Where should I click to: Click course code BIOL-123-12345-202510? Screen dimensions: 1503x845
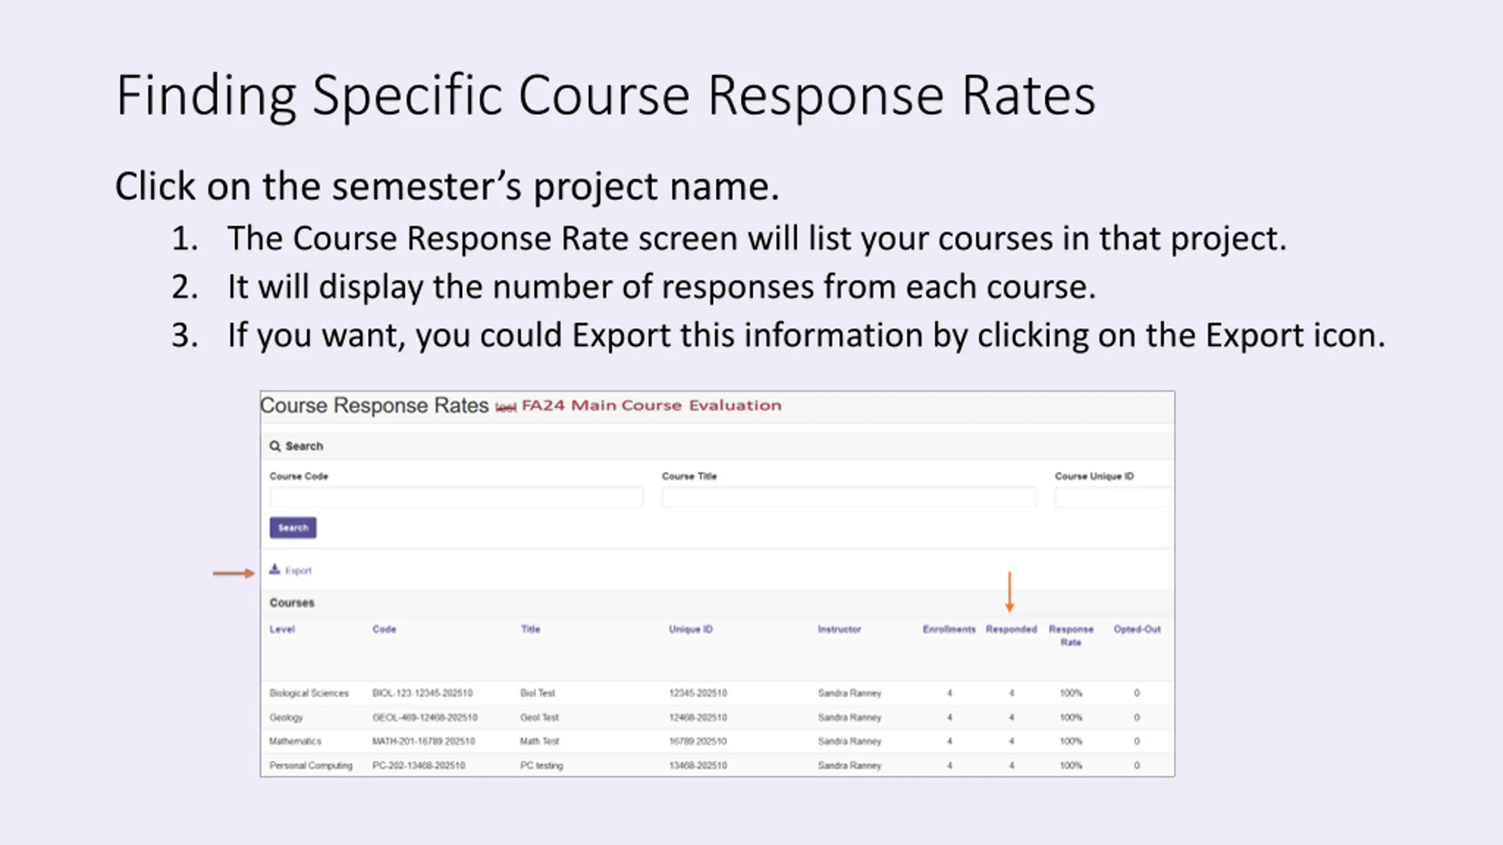(x=422, y=693)
